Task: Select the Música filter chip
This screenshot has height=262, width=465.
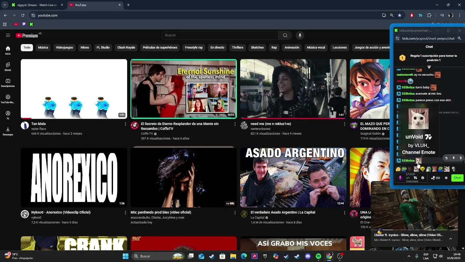Action: 43,47
